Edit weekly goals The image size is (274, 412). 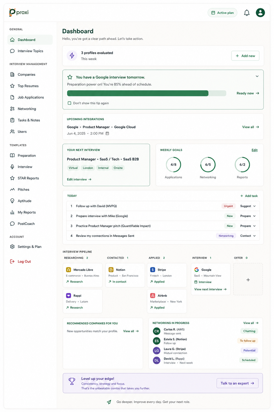[255, 150]
